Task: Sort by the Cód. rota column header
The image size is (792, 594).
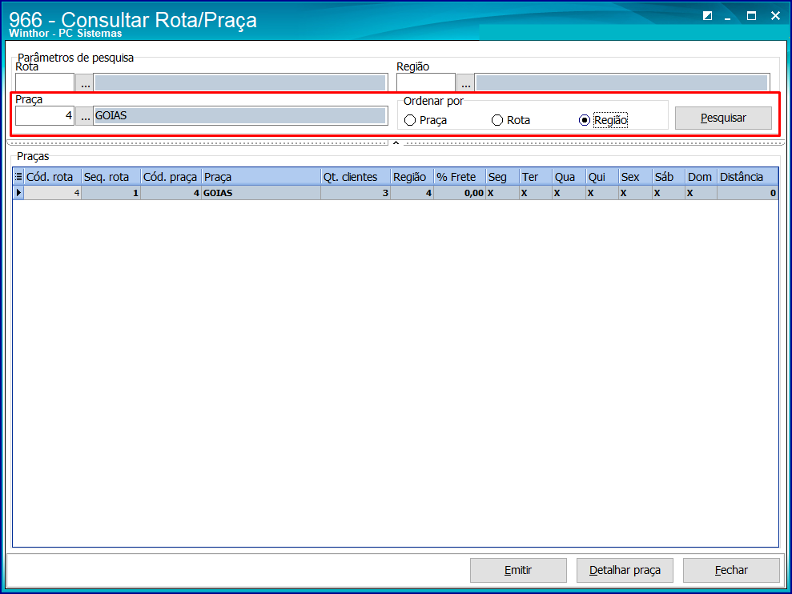Action: tap(53, 177)
